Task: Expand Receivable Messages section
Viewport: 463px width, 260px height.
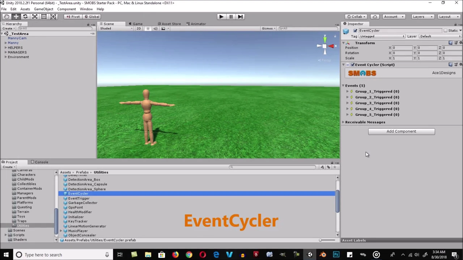Action: pos(343,122)
